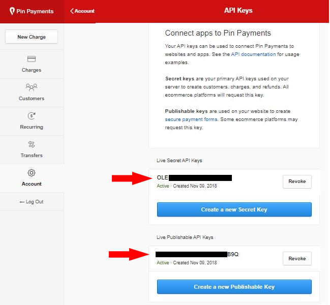The width and height of the screenshot is (330, 305).
Task: Click the Live Publishable API Keys heading
Action: [x=185, y=237]
